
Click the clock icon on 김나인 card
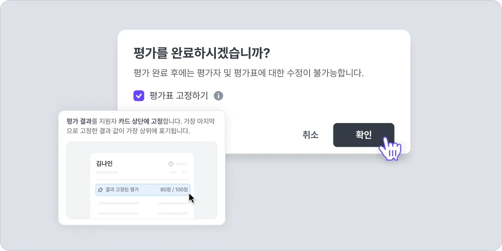pyautogui.click(x=171, y=164)
